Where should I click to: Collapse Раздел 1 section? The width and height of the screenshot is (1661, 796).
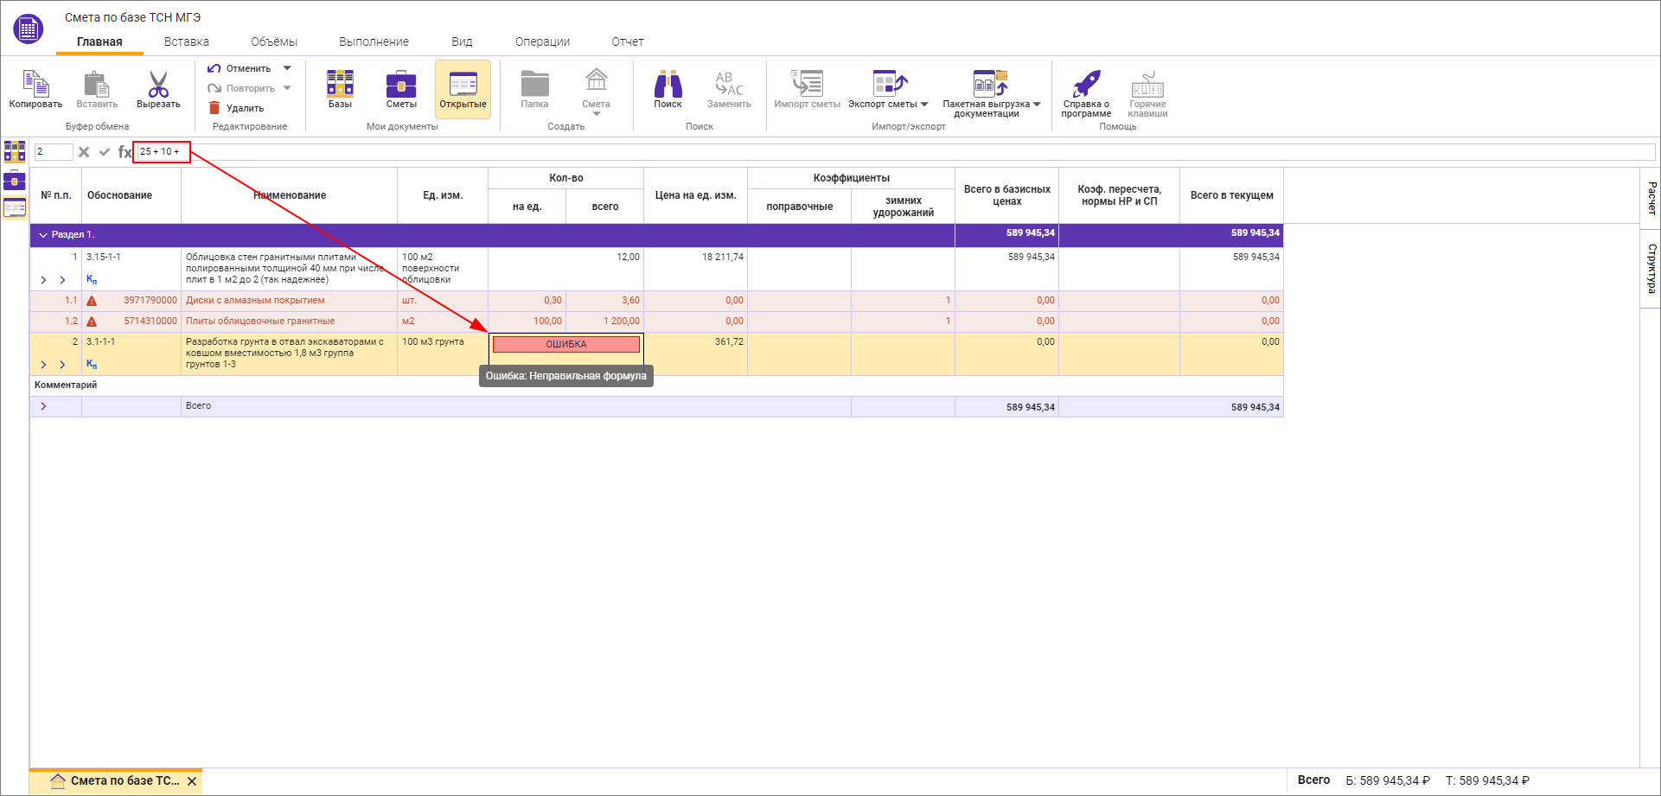(43, 235)
